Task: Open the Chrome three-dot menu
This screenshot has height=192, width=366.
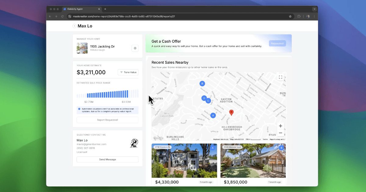Action: point(314,16)
